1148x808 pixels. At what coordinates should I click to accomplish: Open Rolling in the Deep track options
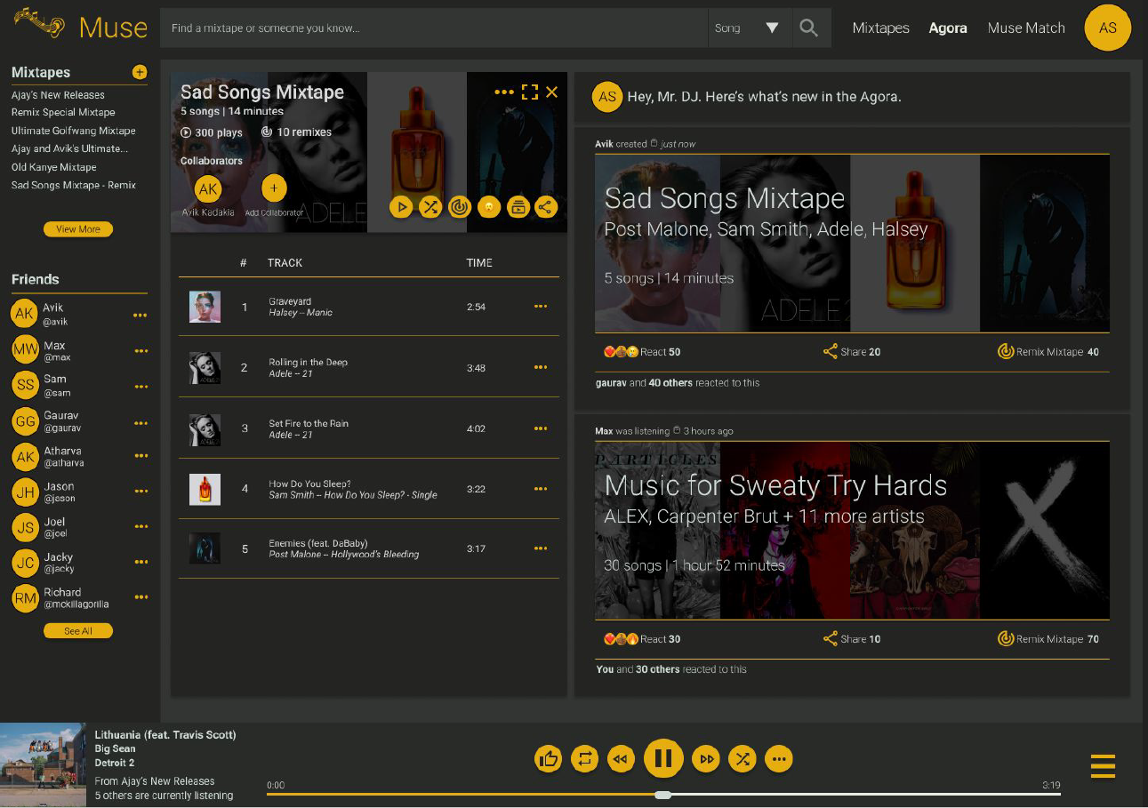541,368
